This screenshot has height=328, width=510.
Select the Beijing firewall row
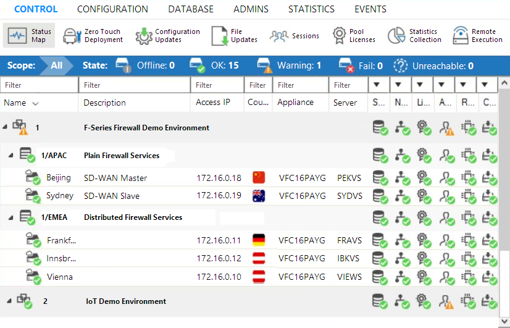click(x=59, y=178)
